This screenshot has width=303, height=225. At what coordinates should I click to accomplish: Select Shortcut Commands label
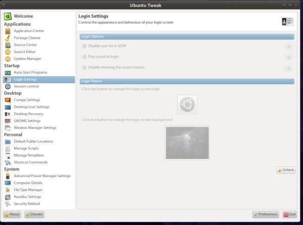pos(30,162)
